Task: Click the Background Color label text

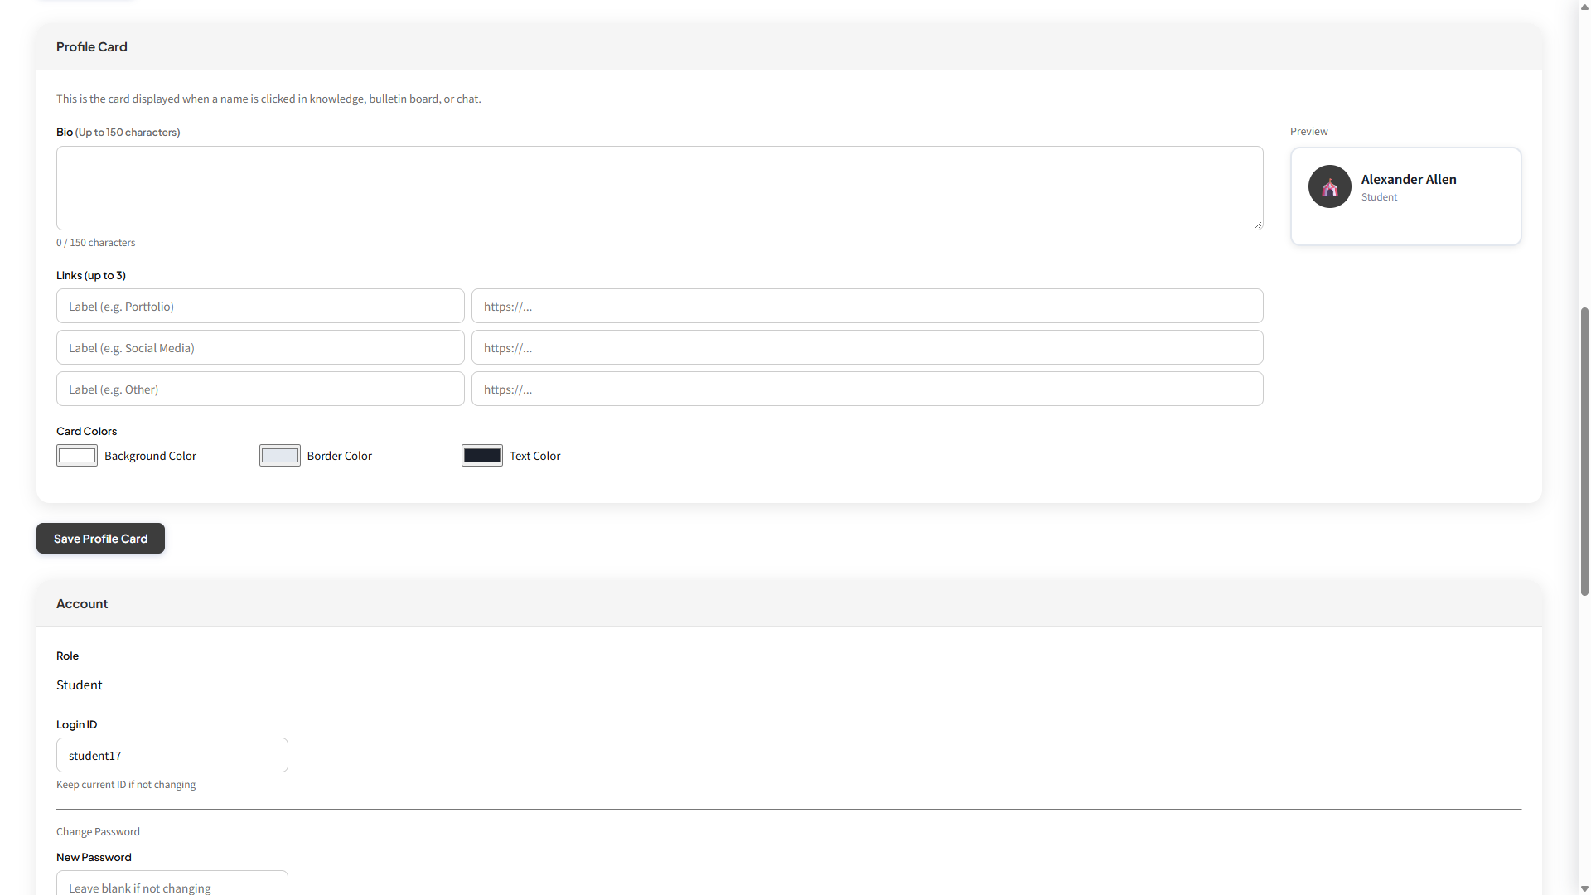Action: (x=150, y=457)
